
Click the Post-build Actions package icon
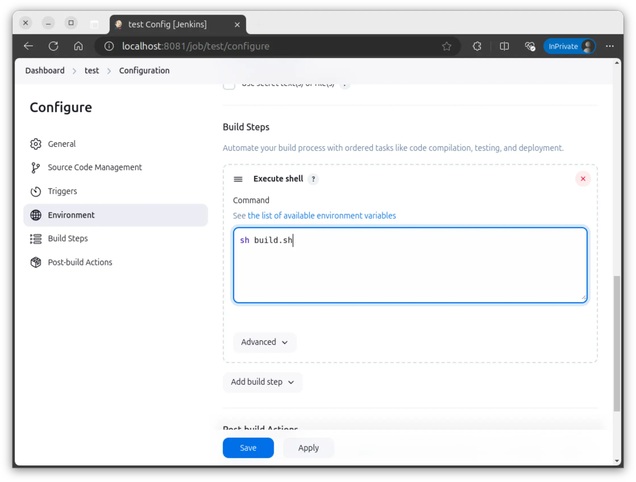[x=36, y=262]
